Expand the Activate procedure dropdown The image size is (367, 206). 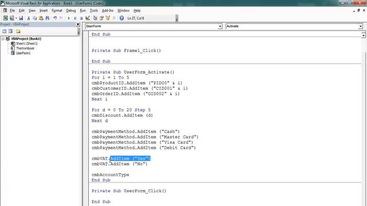click(x=361, y=26)
